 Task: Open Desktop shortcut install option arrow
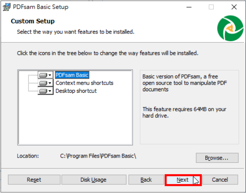(x=50, y=91)
